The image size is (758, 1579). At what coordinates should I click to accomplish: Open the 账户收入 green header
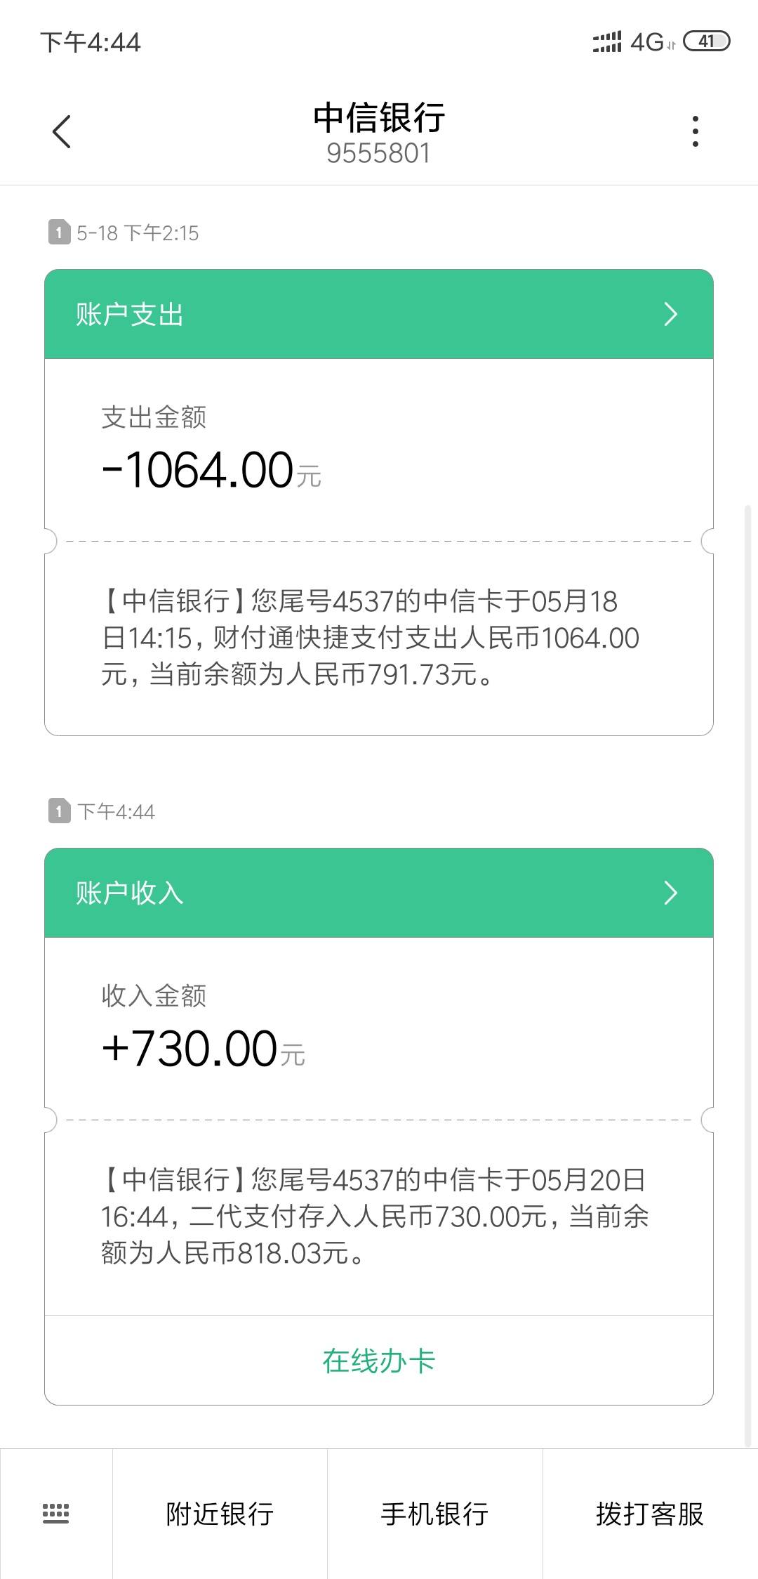379,893
